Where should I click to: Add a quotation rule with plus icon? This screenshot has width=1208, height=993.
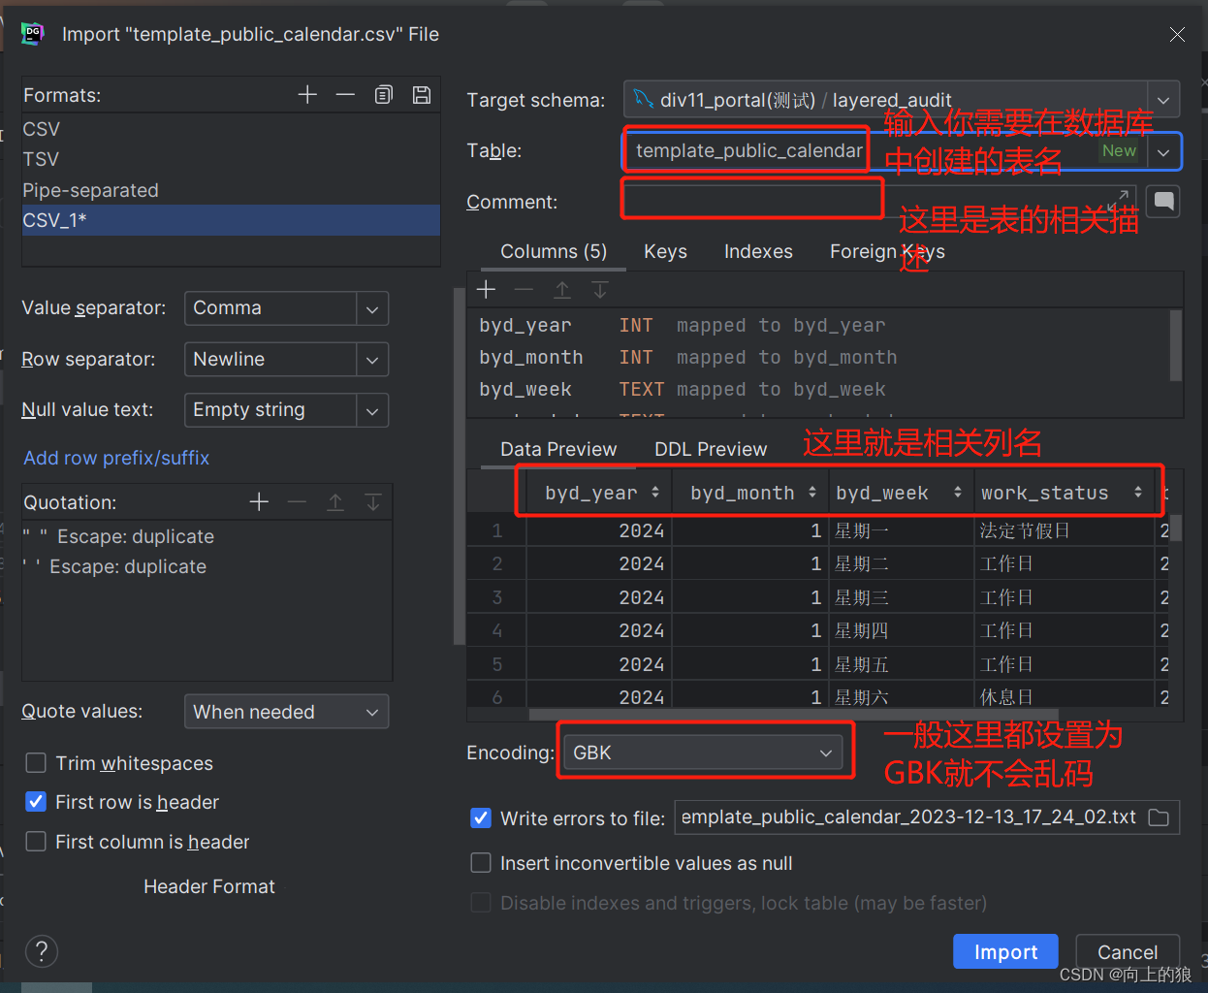(259, 501)
